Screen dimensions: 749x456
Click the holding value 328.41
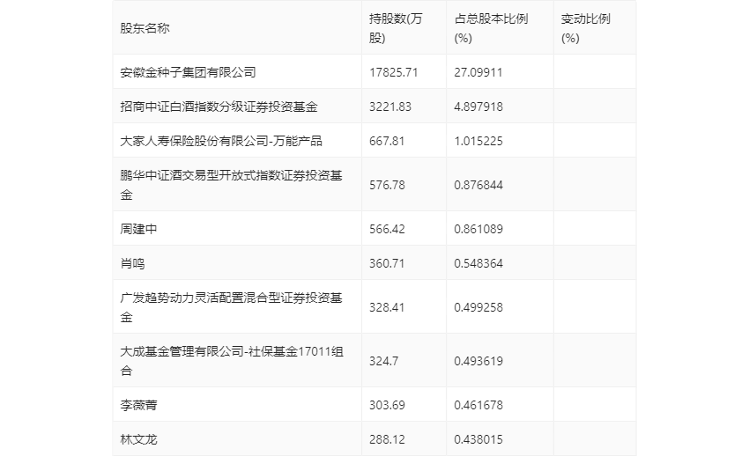[x=387, y=307]
